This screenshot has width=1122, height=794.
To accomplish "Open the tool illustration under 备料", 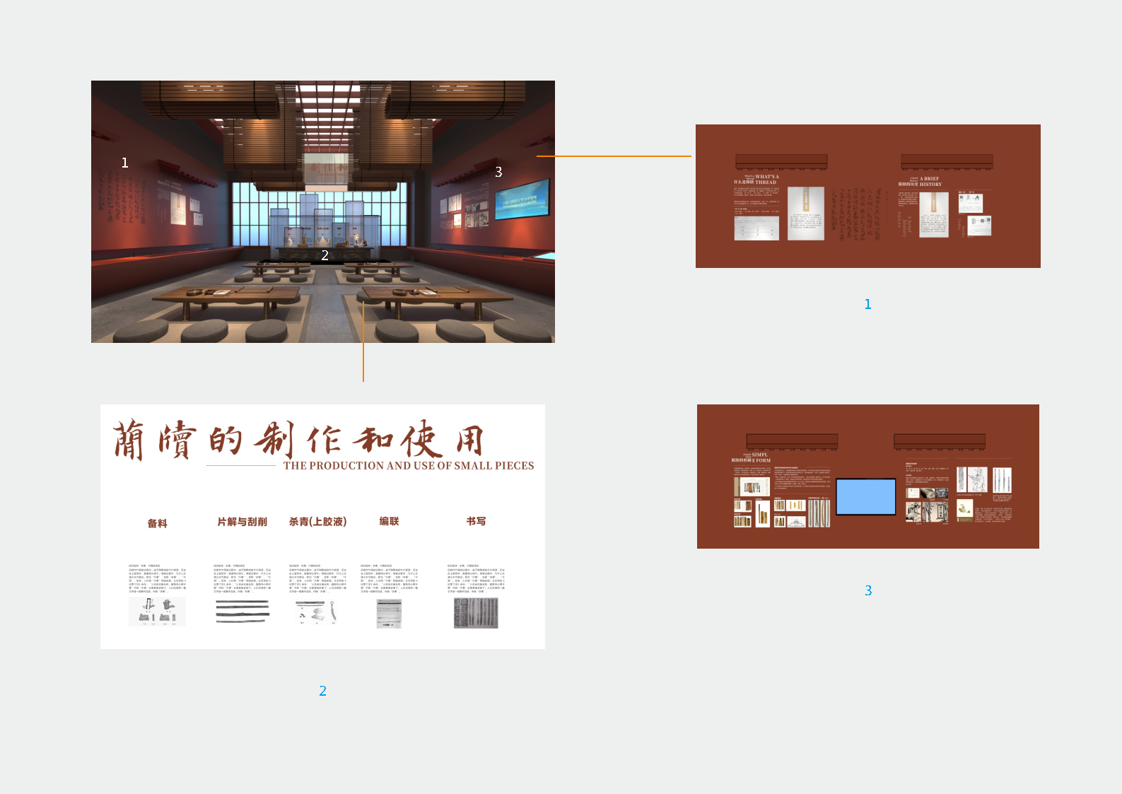I will pos(157,612).
